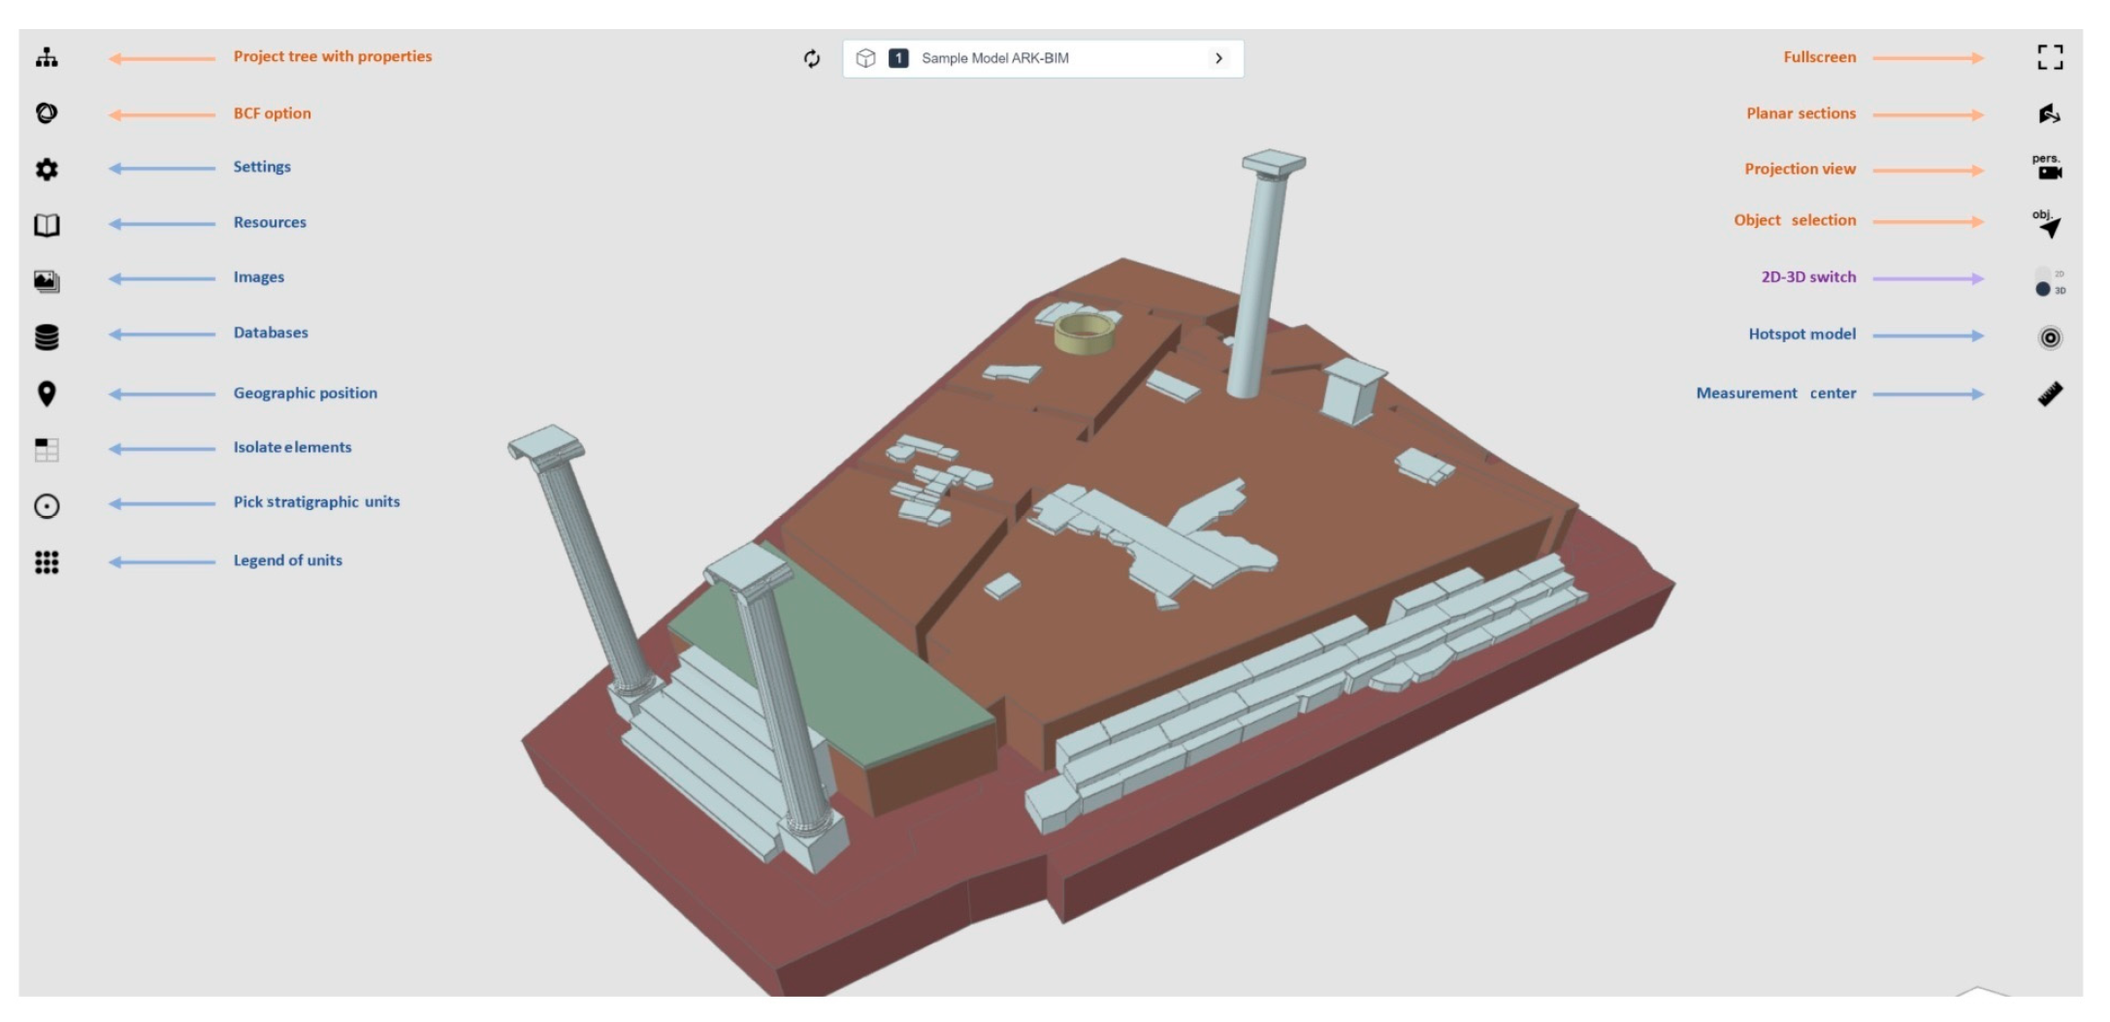The height and width of the screenshot is (1022, 2110).
Task: Open Settings gear icon
Action: point(47,170)
